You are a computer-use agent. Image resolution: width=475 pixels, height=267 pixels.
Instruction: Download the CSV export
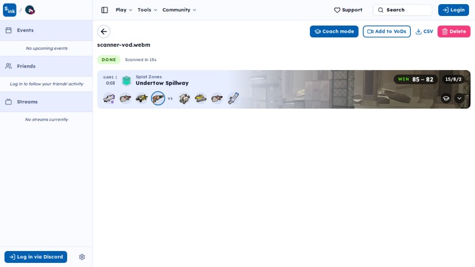pyautogui.click(x=424, y=31)
